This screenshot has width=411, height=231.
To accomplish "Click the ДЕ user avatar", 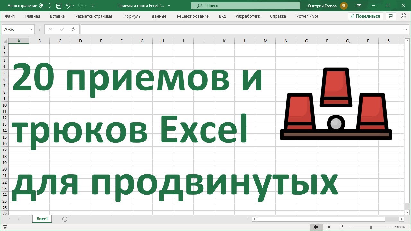I will [x=344, y=6].
